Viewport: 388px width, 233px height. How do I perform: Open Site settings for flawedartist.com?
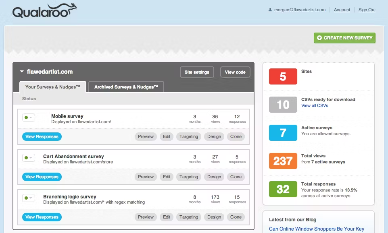click(x=197, y=72)
